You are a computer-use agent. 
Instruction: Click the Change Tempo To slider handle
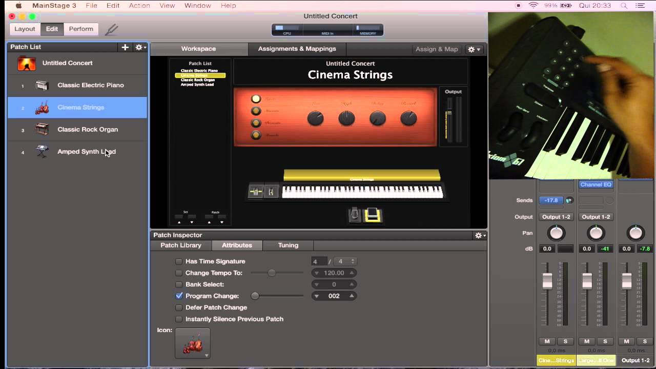click(x=272, y=273)
